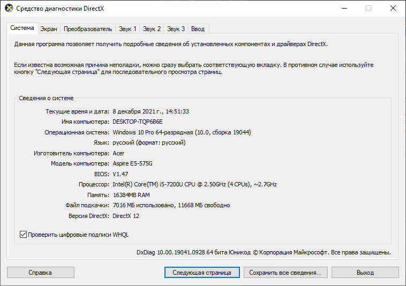Screen dimensions: 406x286
Task: Click Следующая страница button
Action: [202, 273]
